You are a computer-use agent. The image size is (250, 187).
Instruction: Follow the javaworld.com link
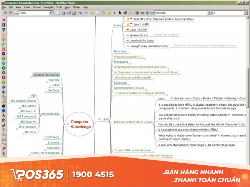(x=139, y=35)
